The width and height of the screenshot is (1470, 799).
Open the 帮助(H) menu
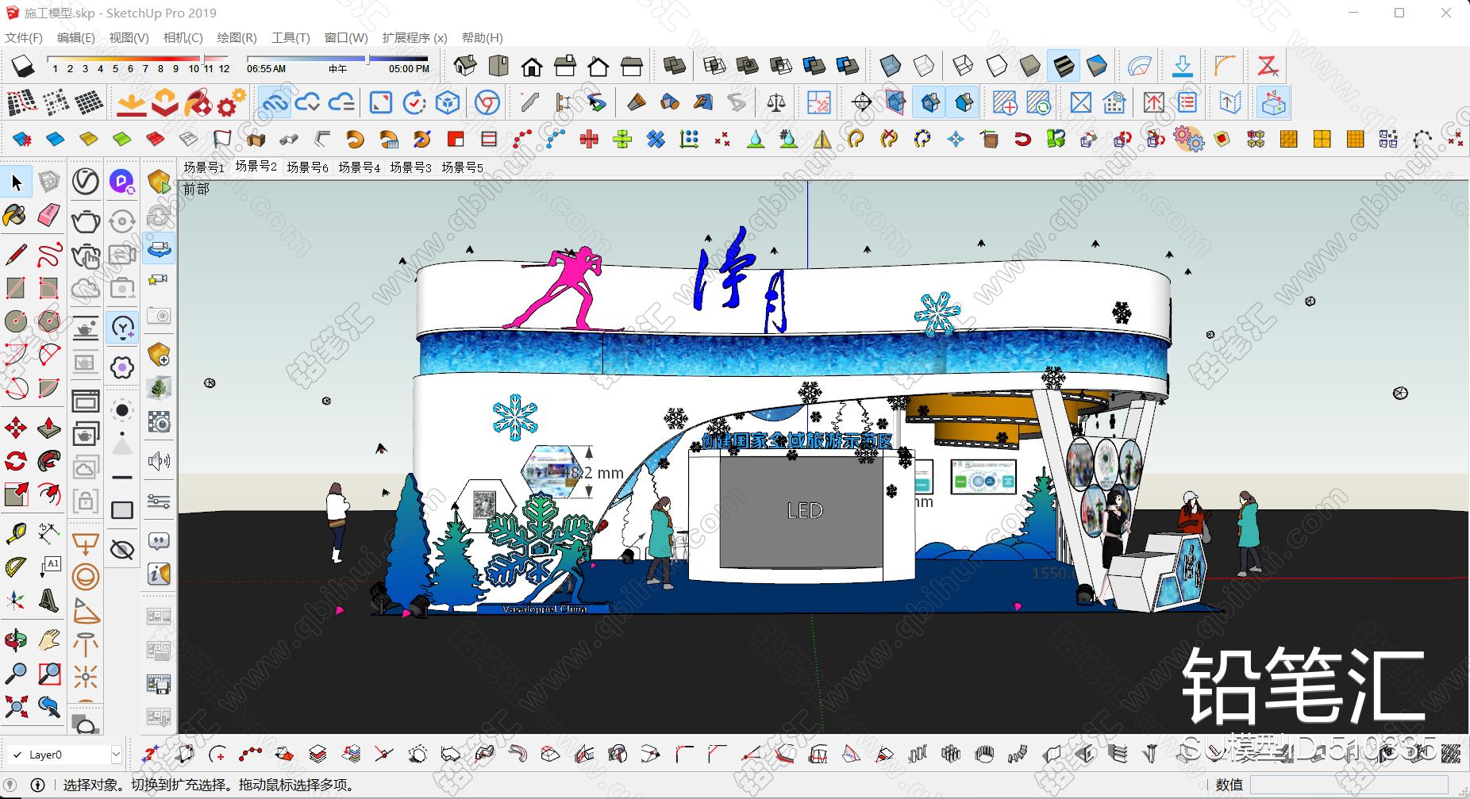pos(483,37)
